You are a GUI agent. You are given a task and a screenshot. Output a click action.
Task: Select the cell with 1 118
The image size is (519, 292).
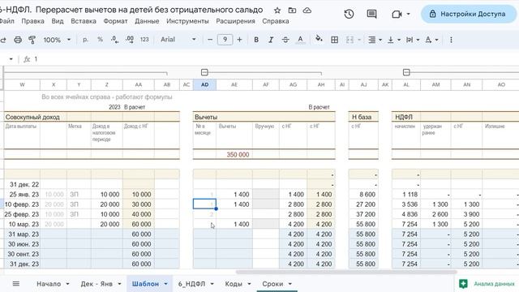(x=406, y=195)
